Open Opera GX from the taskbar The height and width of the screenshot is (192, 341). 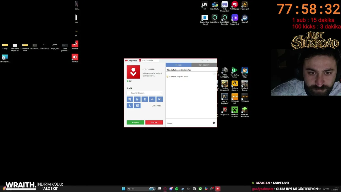point(165,189)
